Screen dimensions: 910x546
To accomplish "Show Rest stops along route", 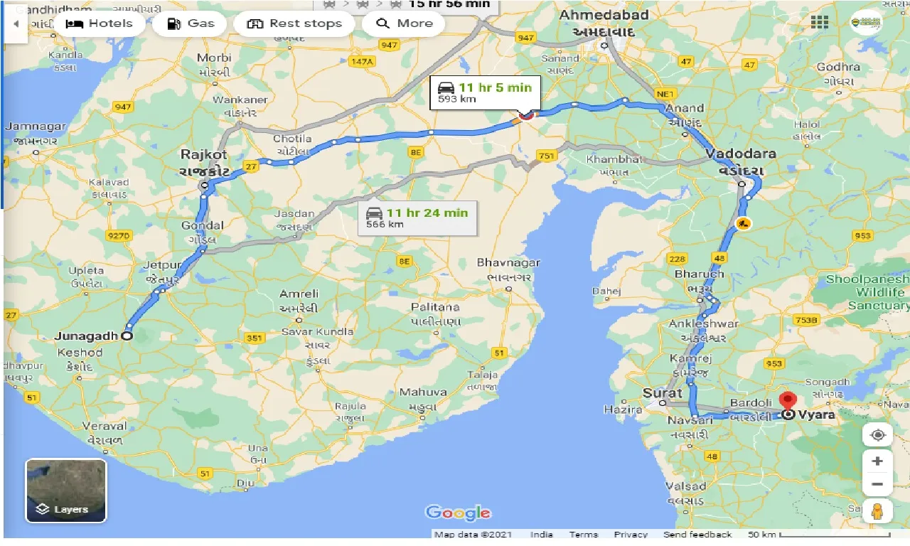I will tap(294, 23).
